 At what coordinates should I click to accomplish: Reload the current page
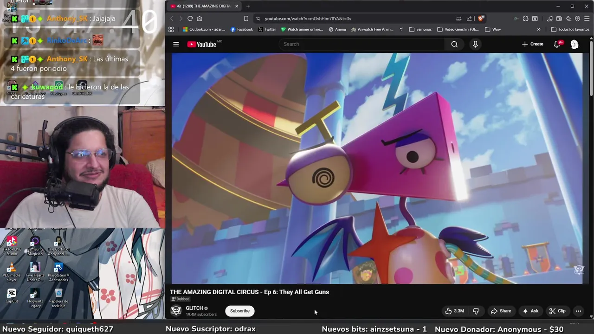190,19
